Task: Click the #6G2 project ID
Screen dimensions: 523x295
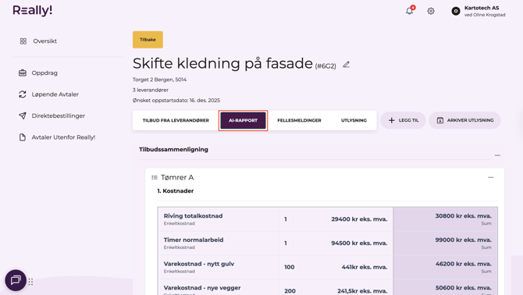Action: [x=326, y=66]
